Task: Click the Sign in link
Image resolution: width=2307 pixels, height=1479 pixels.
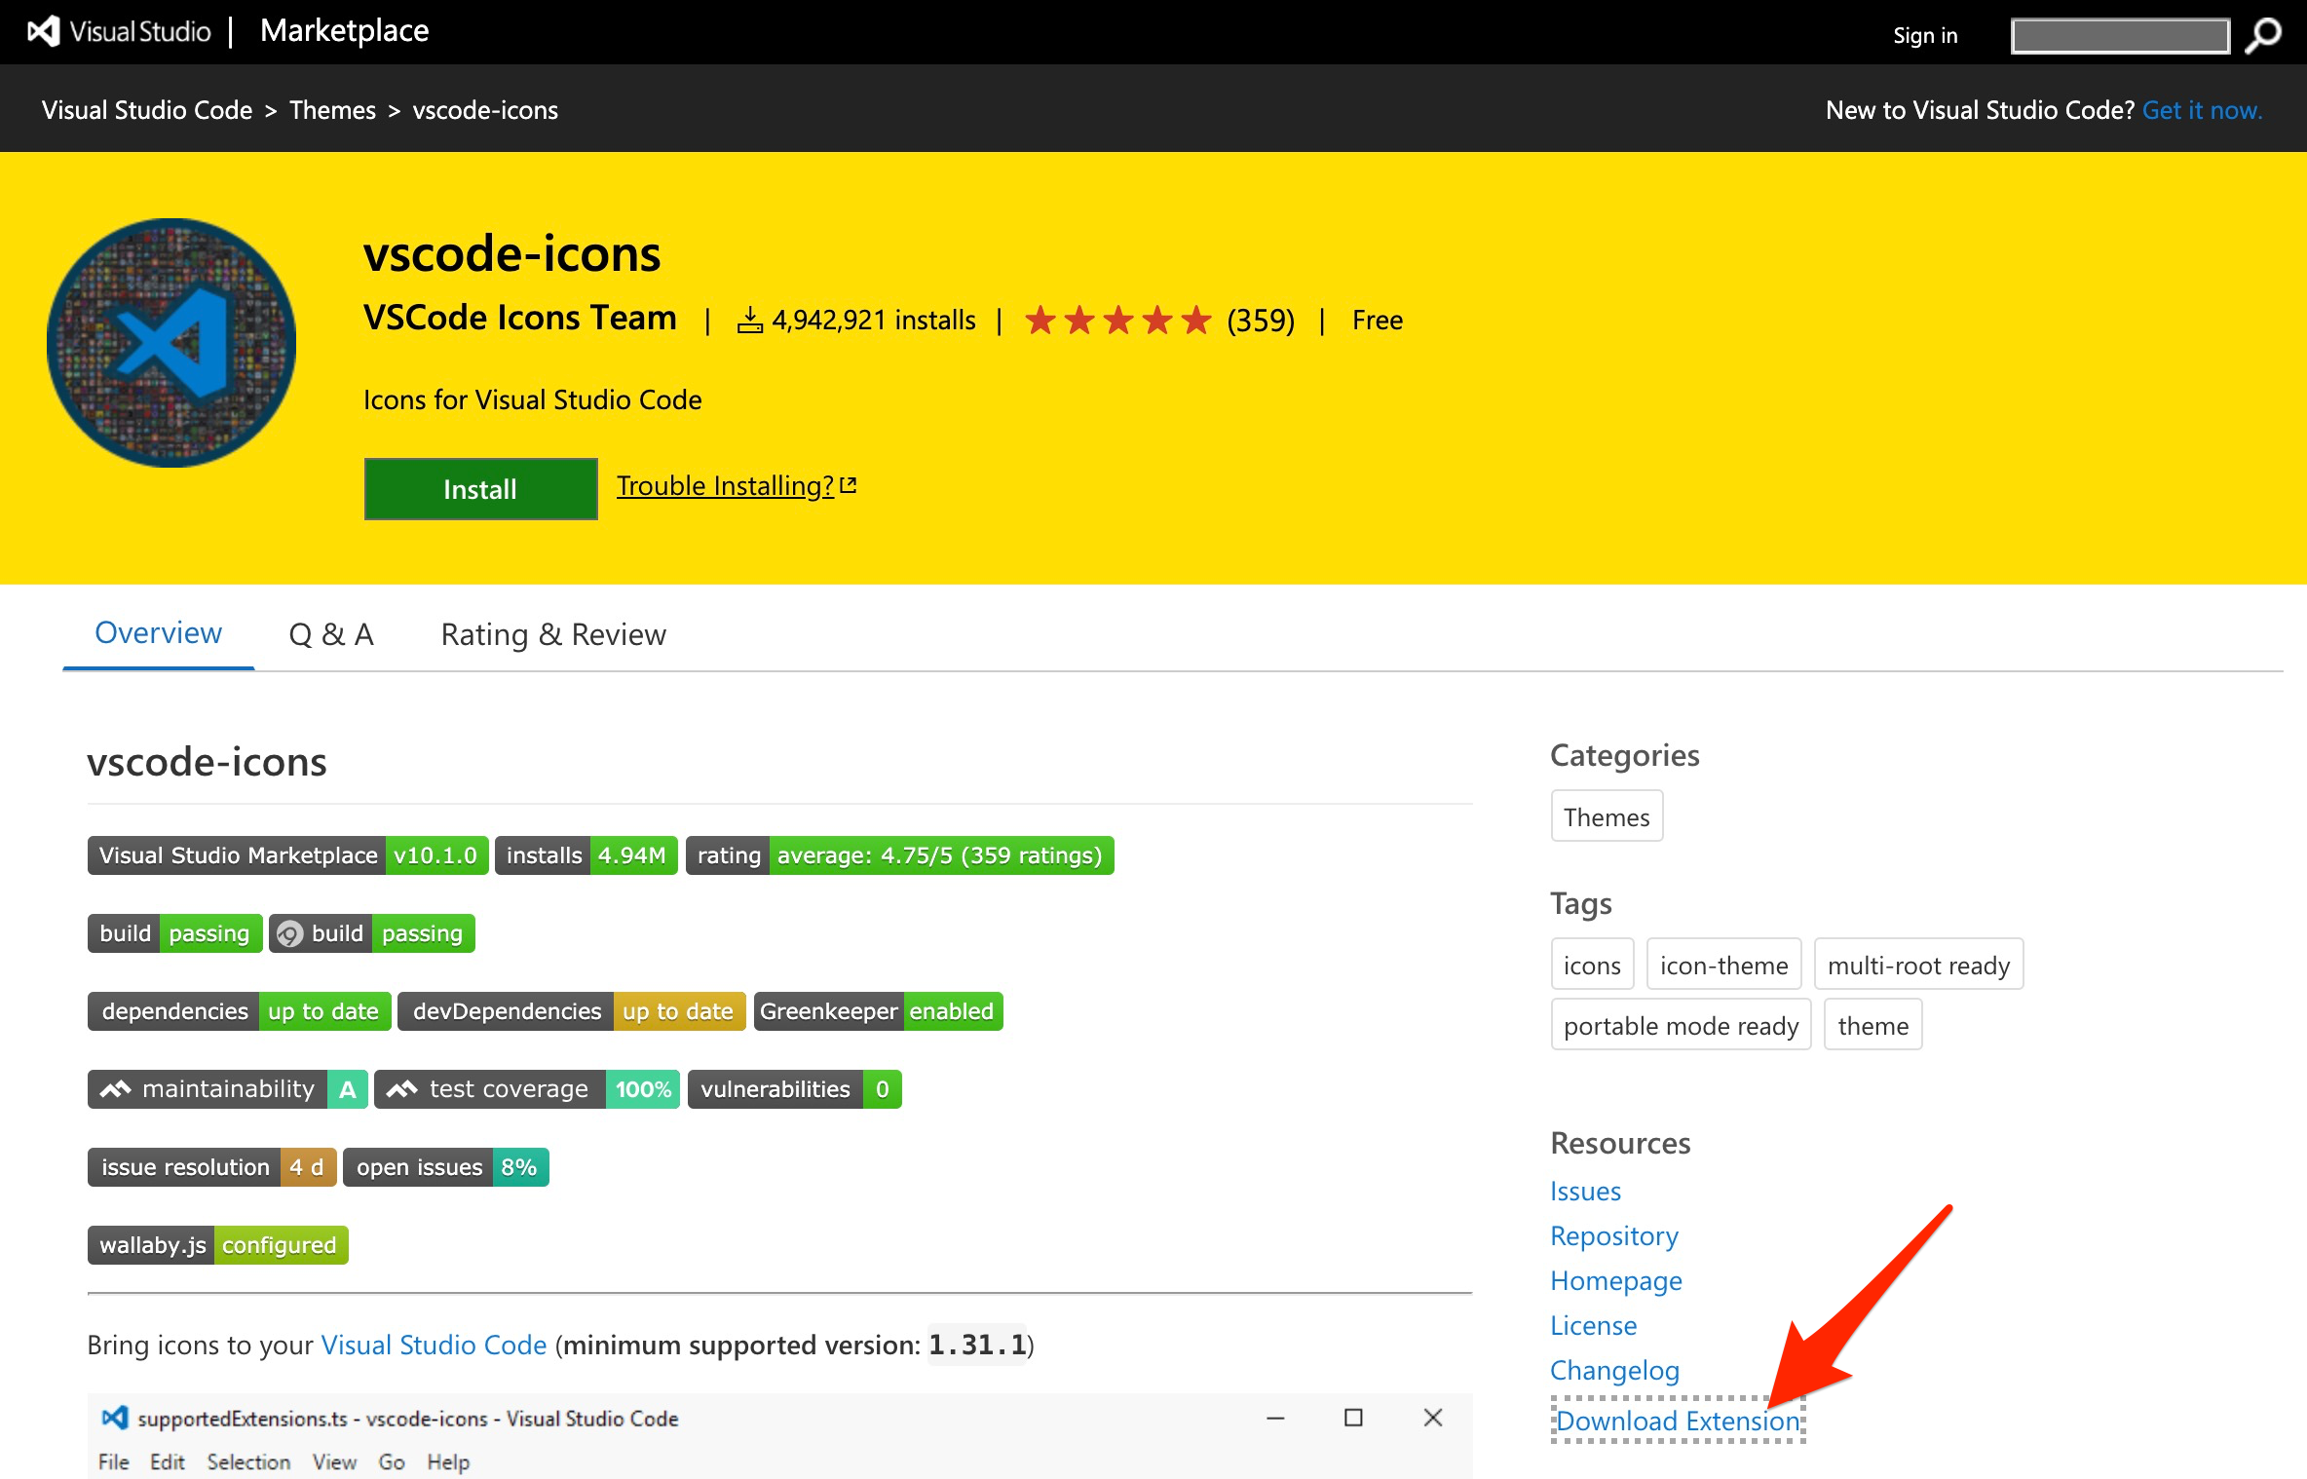Action: 1925,35
